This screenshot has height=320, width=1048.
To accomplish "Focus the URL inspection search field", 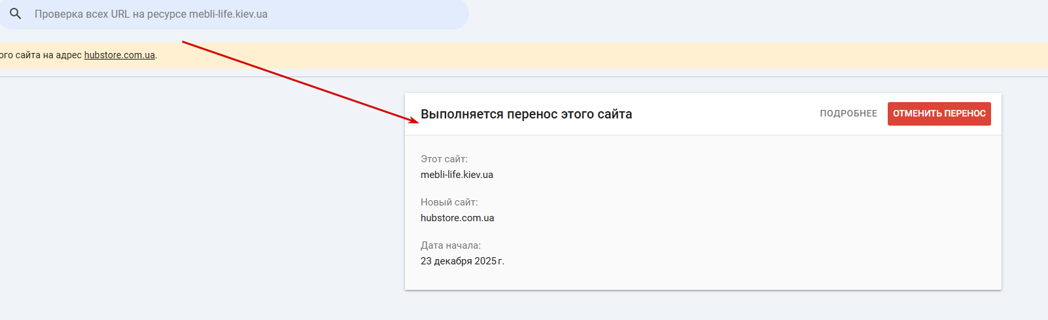I will click(x=234, y=14).
